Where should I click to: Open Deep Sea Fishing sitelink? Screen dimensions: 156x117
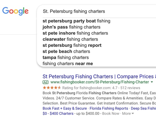(x=144, y=108)
